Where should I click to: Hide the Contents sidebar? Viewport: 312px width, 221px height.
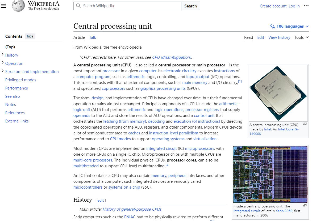[30, 36]
